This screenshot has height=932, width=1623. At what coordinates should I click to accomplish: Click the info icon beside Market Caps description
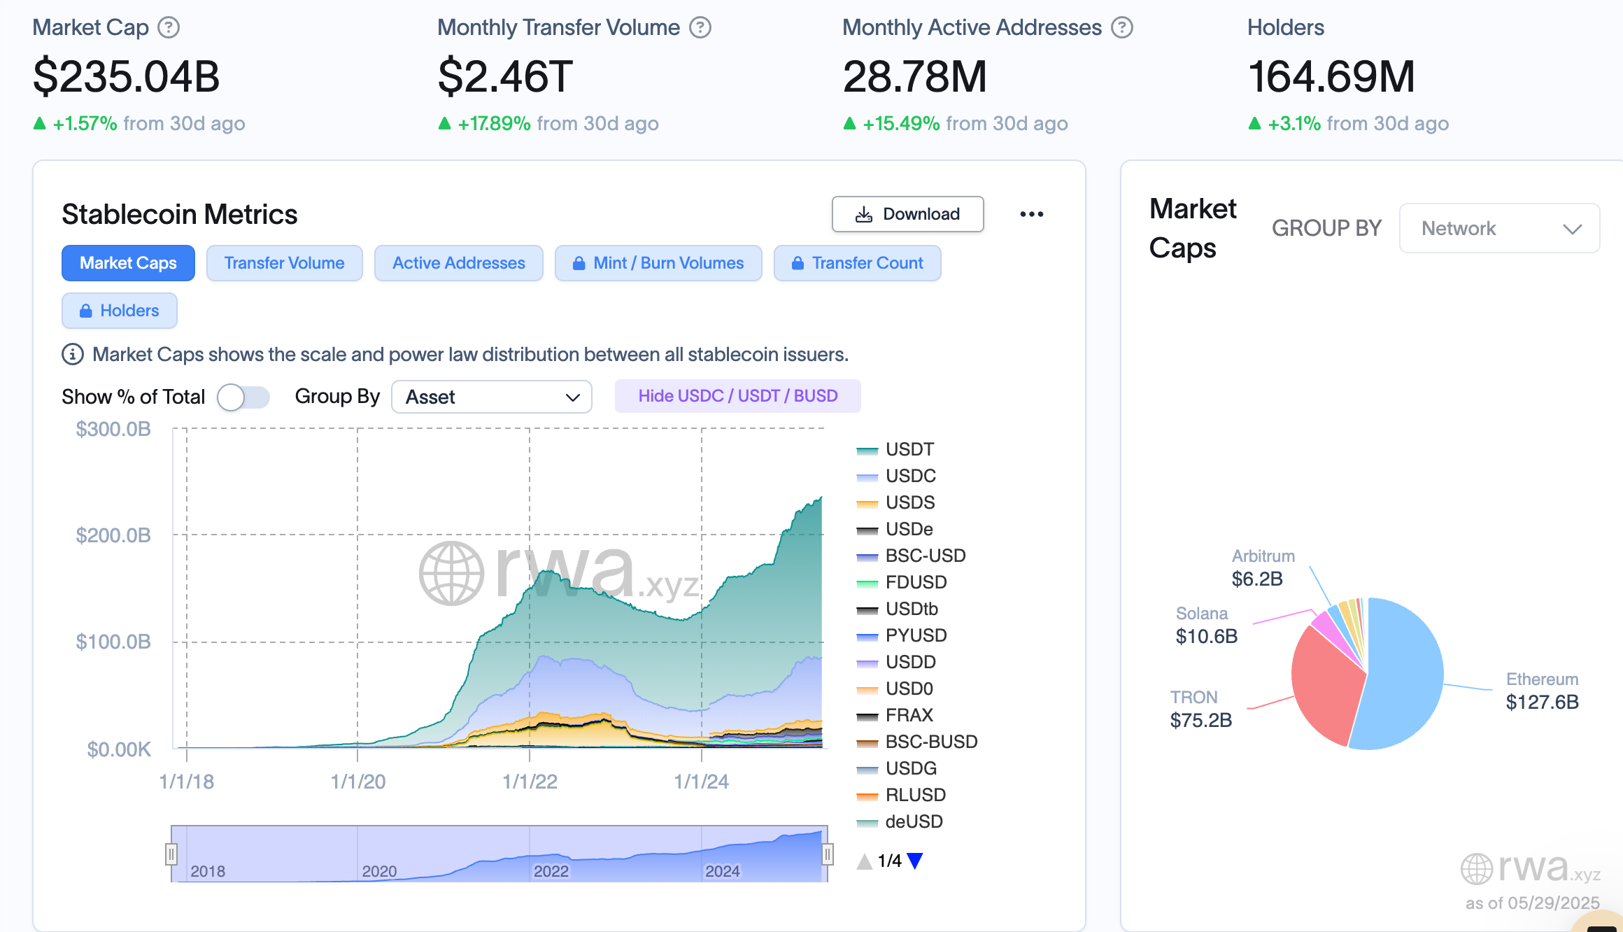coord(73,355)
